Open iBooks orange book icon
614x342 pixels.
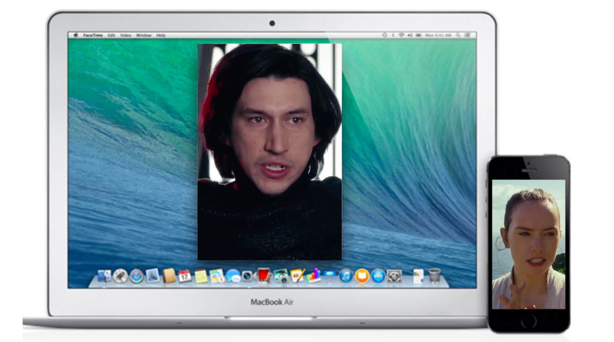(x=362, y=276)
